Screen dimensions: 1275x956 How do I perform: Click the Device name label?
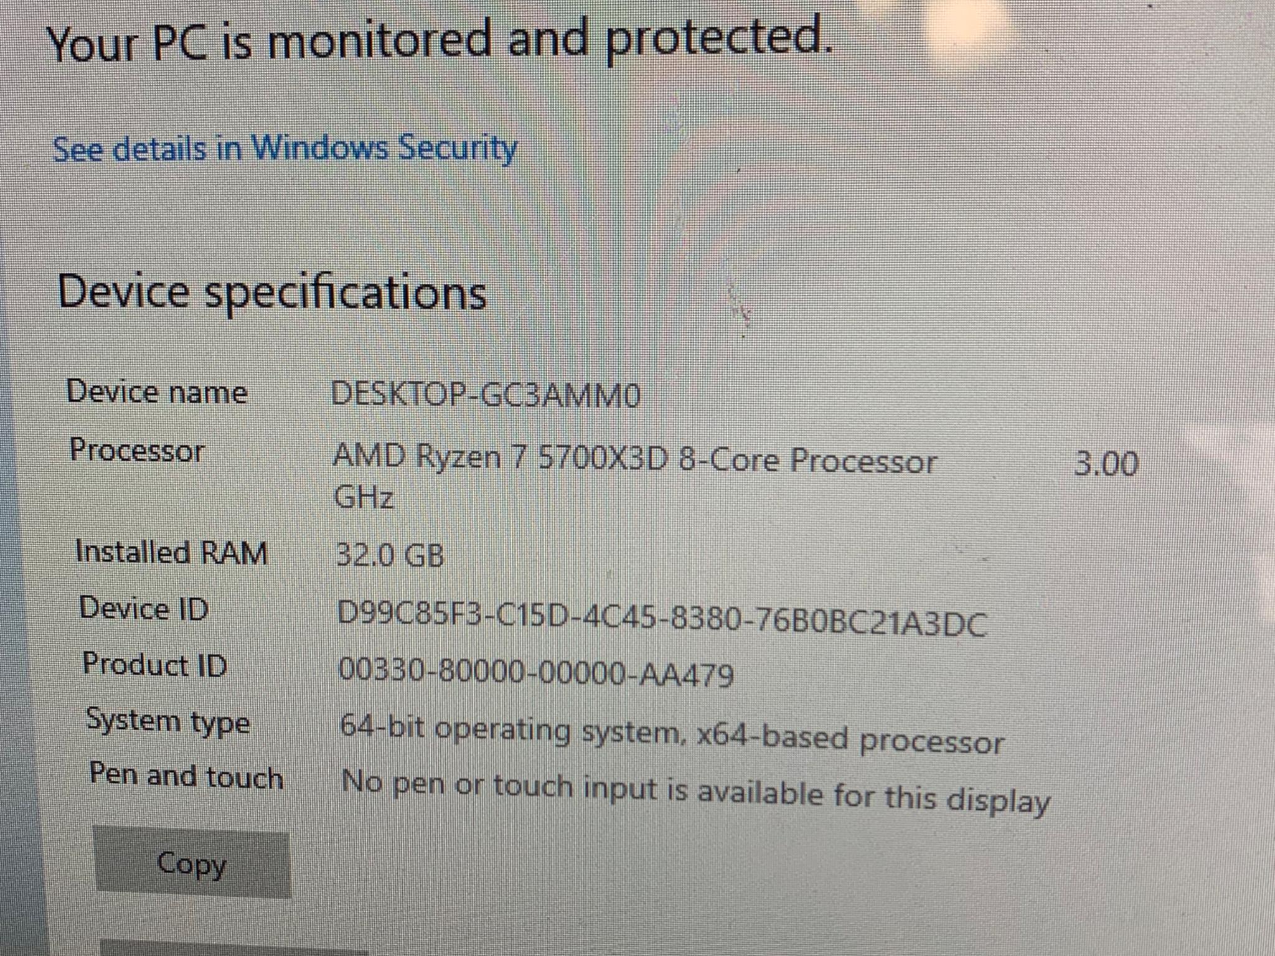click(157, 392)
